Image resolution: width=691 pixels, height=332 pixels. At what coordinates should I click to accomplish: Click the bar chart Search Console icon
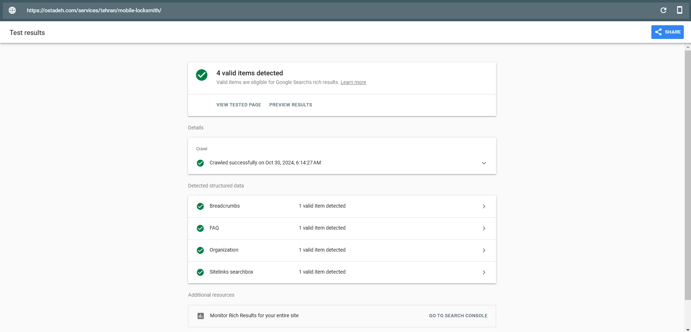(201, 316)
